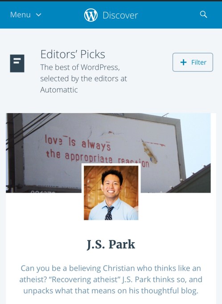Open the J.S. Park title link
The image size is (222, 304).
click(x=111, y=244)
